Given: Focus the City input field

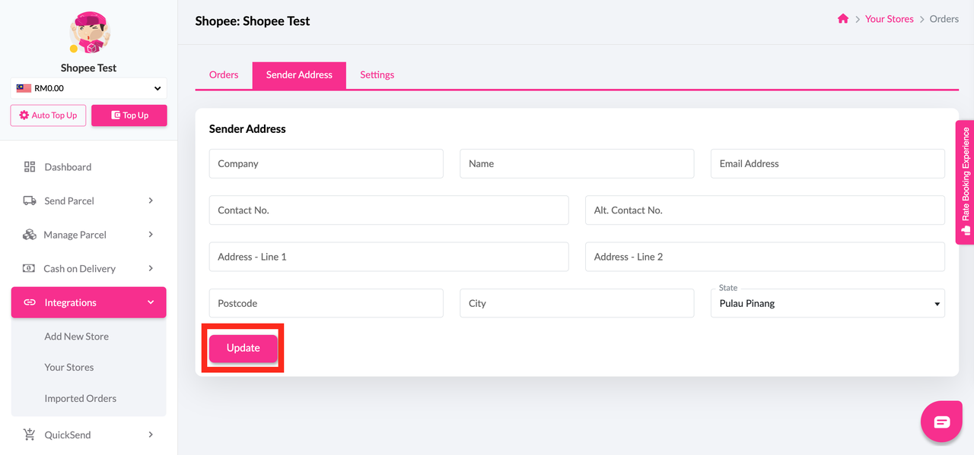Looking at the screenshot, I should pyautogui.click(x=577, y=303).
